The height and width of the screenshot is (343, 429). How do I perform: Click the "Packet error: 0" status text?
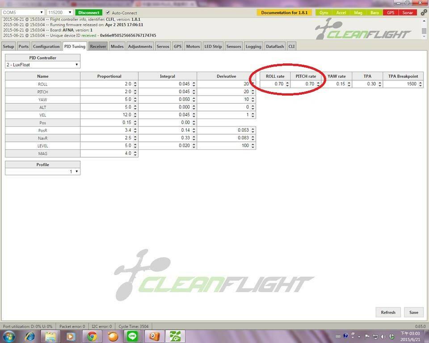(x=72, y=326)
